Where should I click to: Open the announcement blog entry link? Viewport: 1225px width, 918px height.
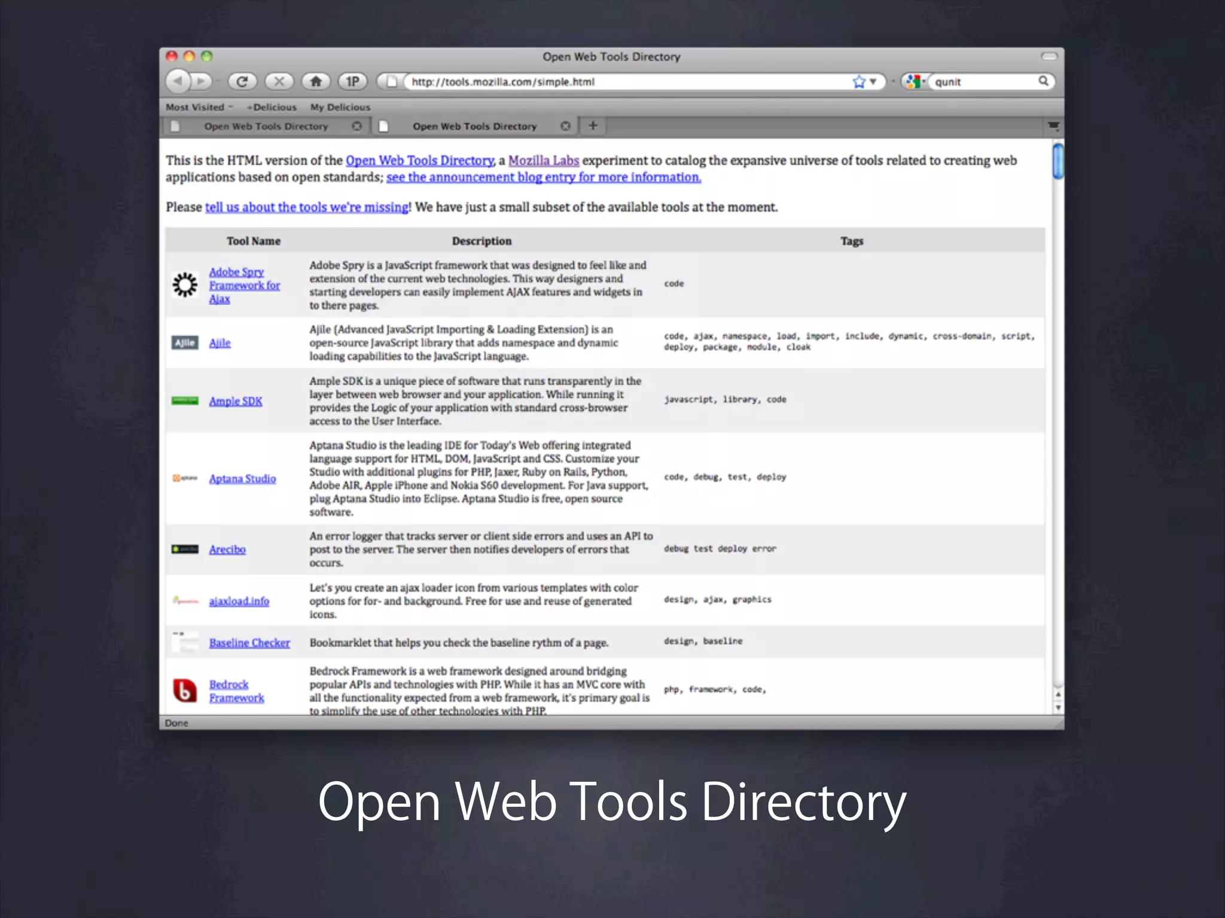[544, 177]
